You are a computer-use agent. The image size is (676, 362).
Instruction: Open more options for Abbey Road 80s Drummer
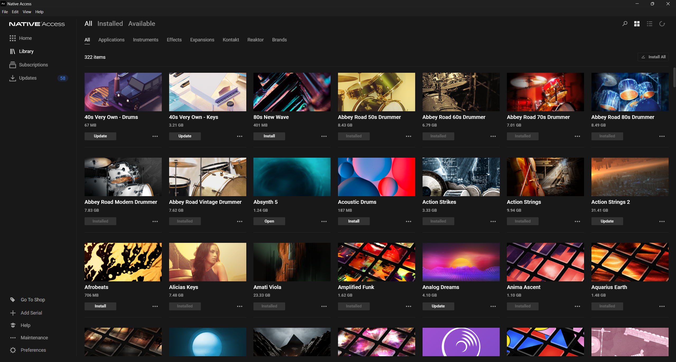point(662,136)
